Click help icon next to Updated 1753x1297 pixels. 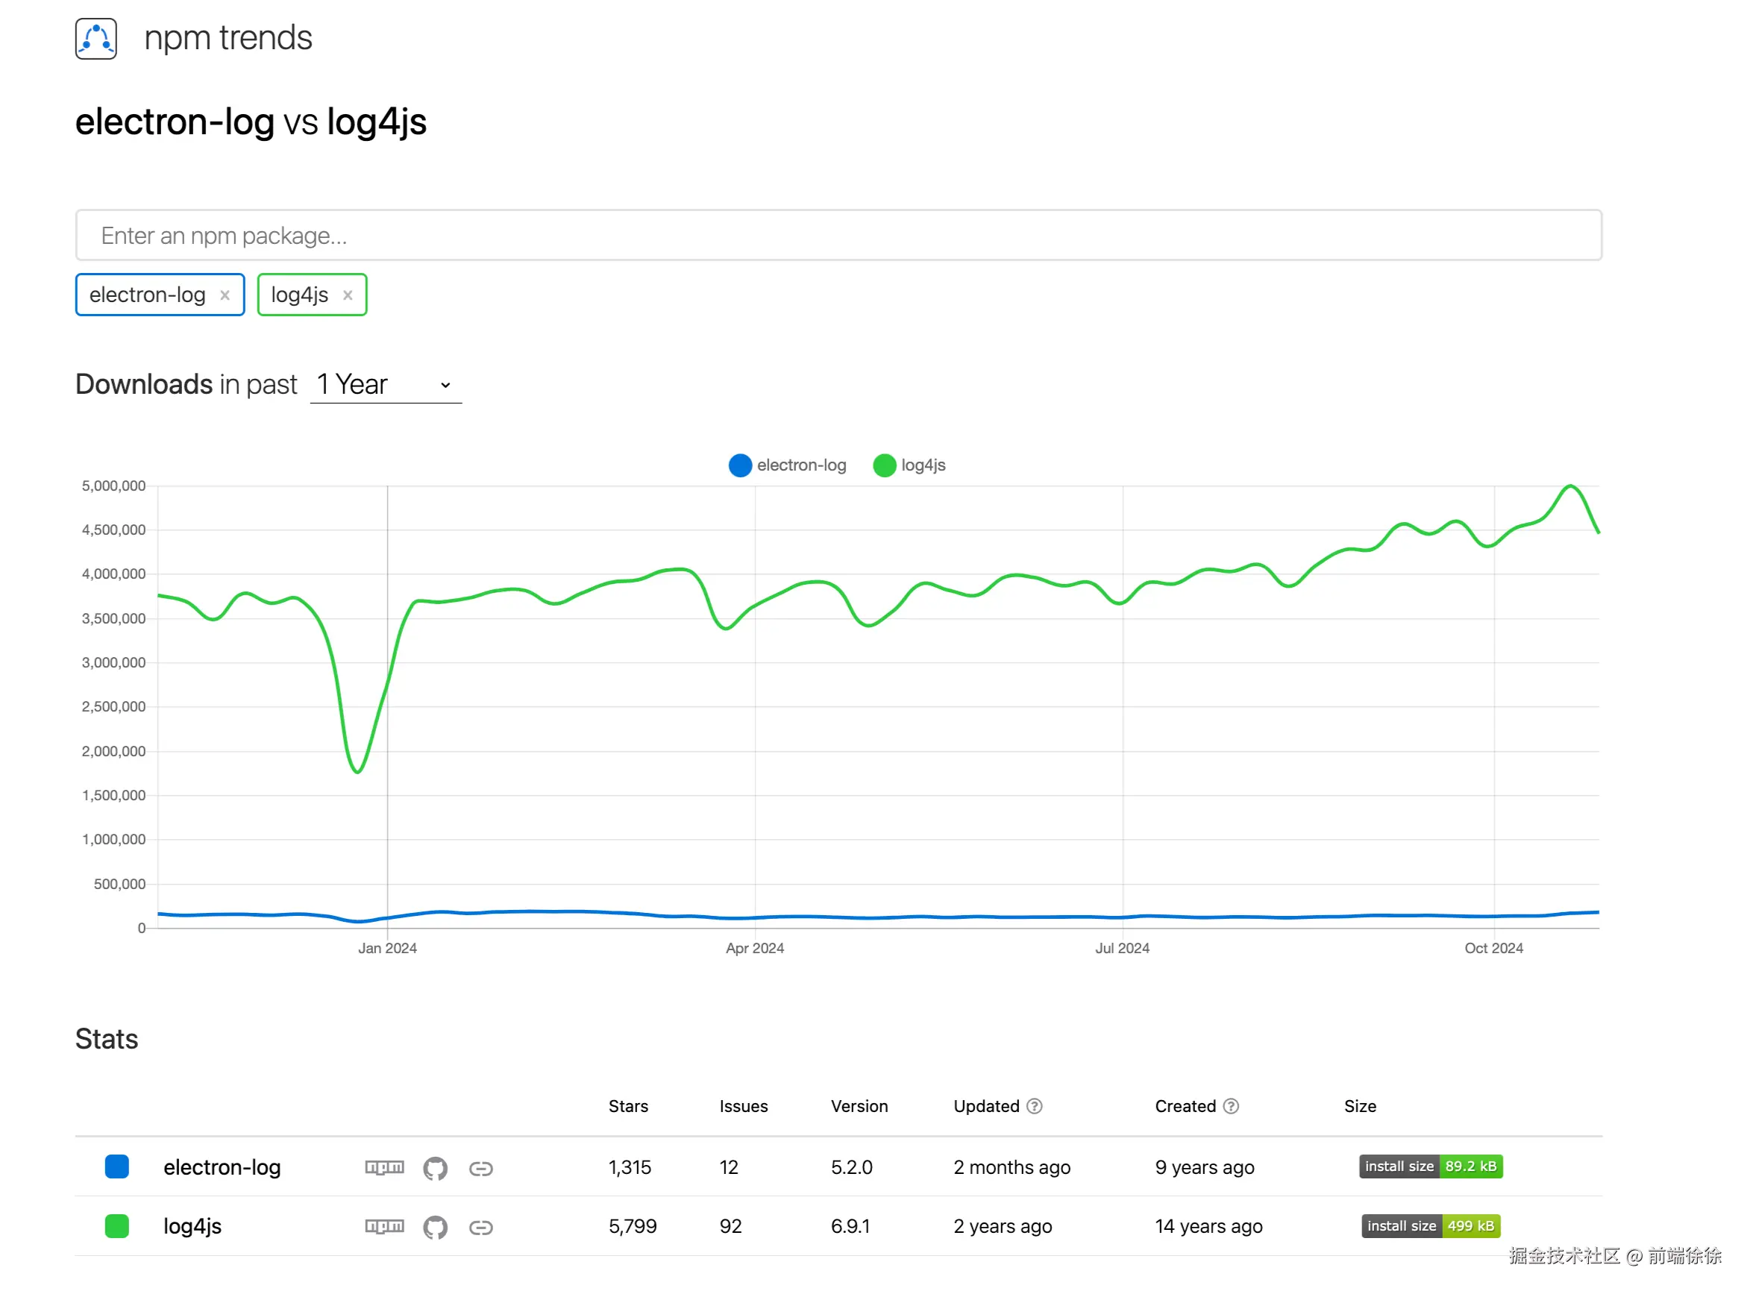click(1035, 1106)
